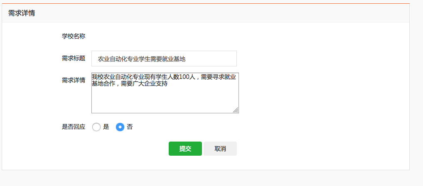
Task: Place cursor after "需要广大企业支持" in textarea
Action: [167, 84]
